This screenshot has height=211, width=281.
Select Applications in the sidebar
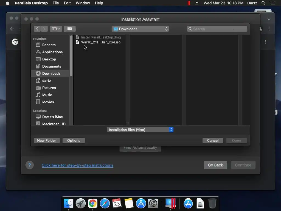50,52
